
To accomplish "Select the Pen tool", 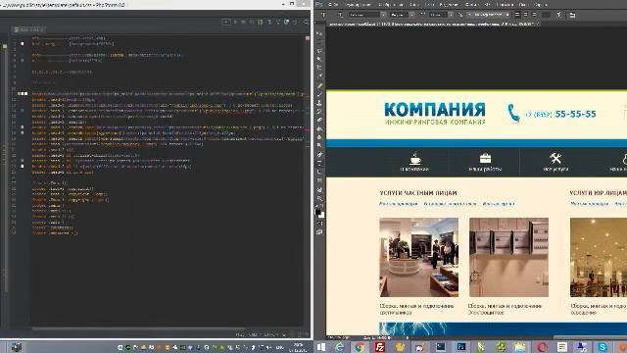I will coord(319,154).
